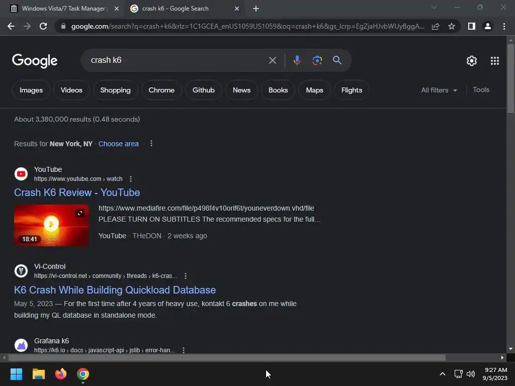515x386 pixels.
Task: Open the Google apps grid
Action: (x=495, y=61)
